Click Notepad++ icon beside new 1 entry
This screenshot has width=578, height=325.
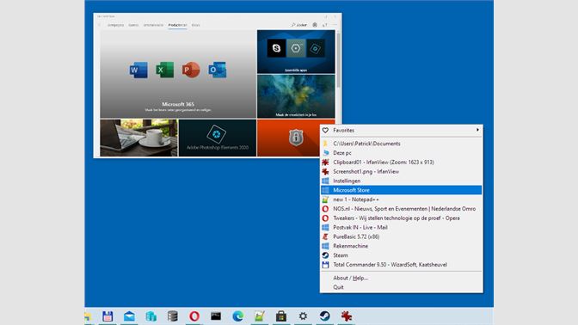pos(325,199)
